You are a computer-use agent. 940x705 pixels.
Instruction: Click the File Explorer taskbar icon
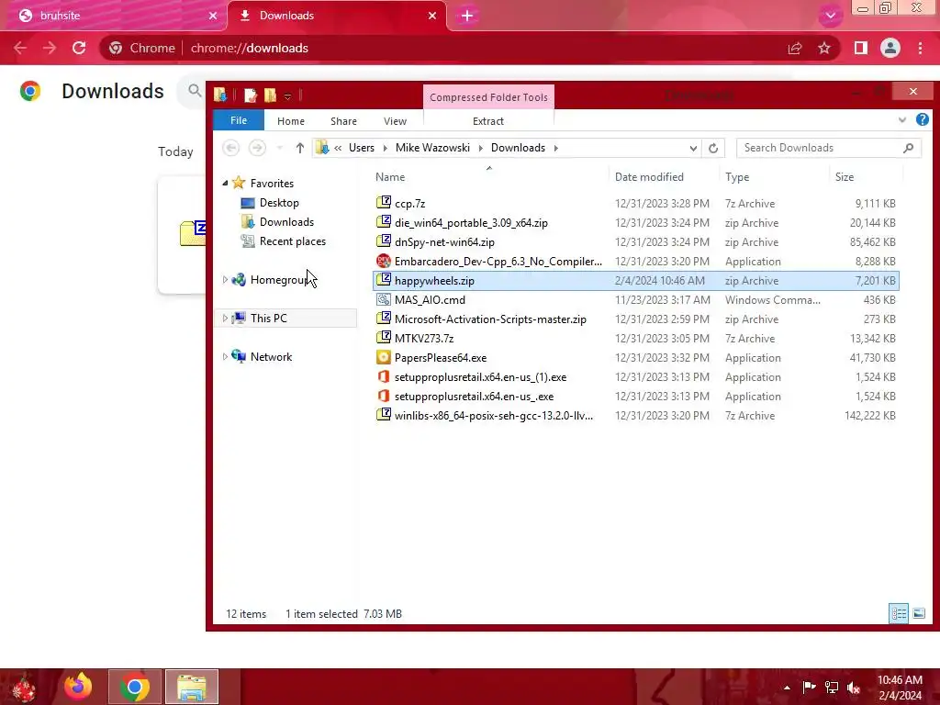192,687
